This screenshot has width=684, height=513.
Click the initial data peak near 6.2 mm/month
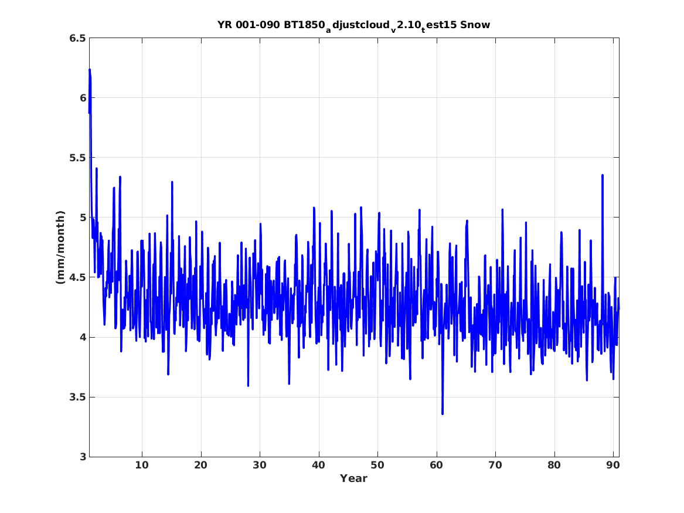pos(90,70)
